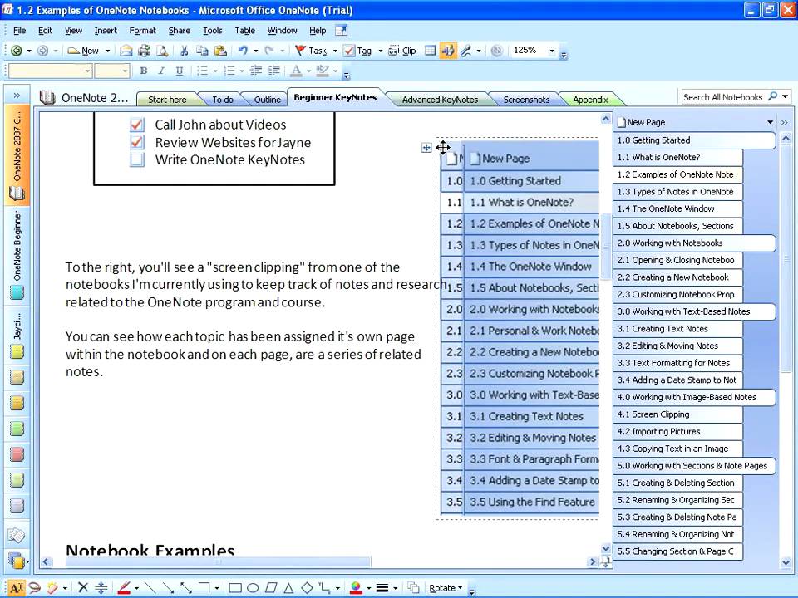Click the font color A button
The width and height of the screenshot is (798, 598).
(296, 71)
